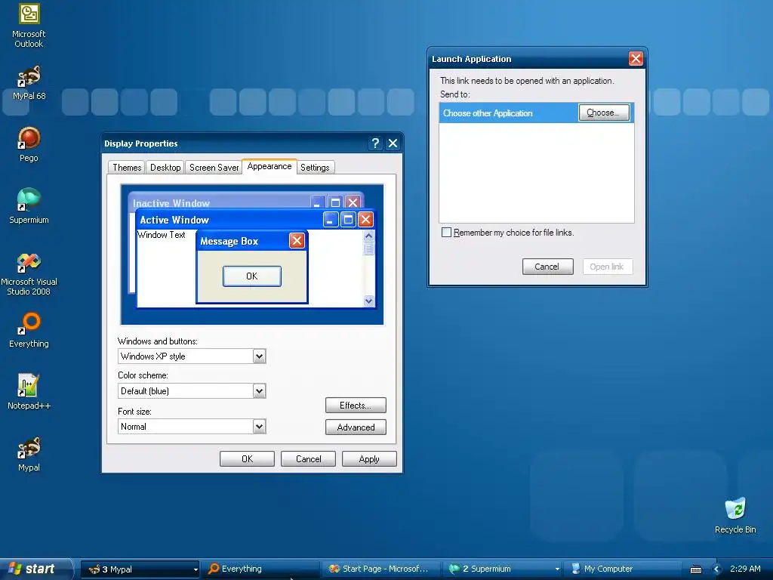Click OK at bottom of Display Properties
This screenshot has width=773, height=580.
pos(247,458)
